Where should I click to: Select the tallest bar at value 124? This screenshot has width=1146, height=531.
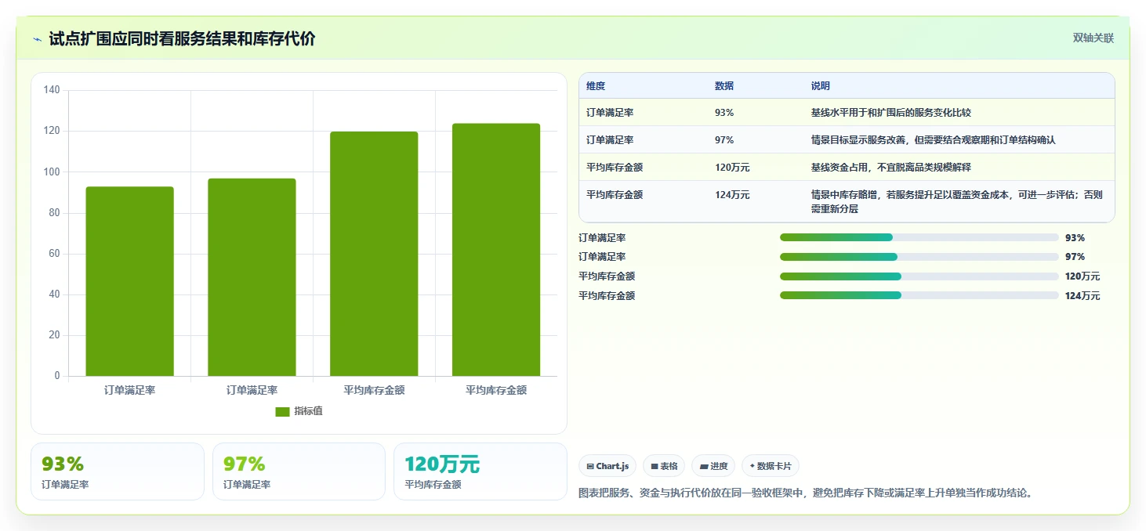pyautogui.click(x=496, y=250)
